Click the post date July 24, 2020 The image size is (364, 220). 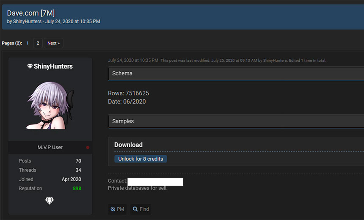coord(133,60)
